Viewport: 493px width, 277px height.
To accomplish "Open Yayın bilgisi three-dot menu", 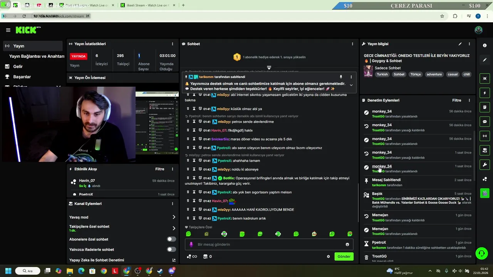I will 469,44.
